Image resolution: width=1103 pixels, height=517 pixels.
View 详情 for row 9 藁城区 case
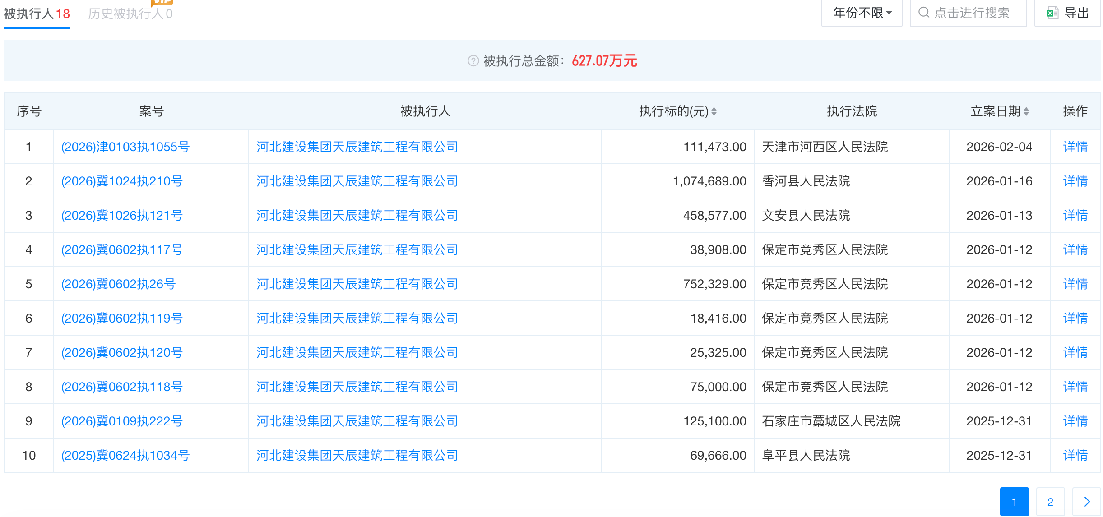coord(1075,421)
